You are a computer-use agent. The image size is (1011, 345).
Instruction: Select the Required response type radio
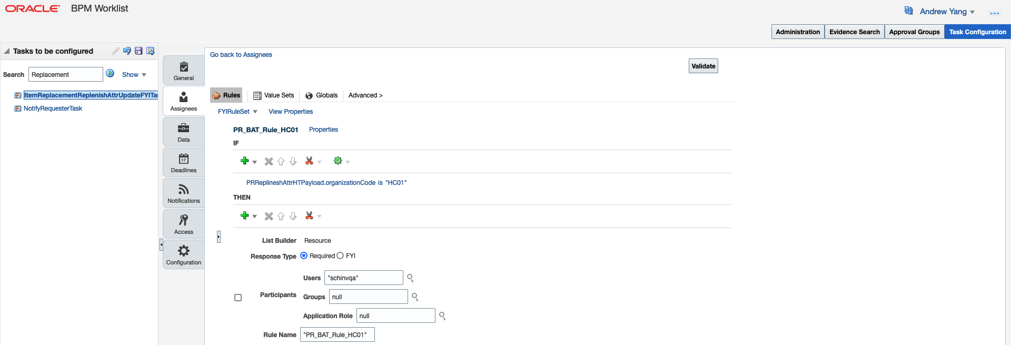304,256
